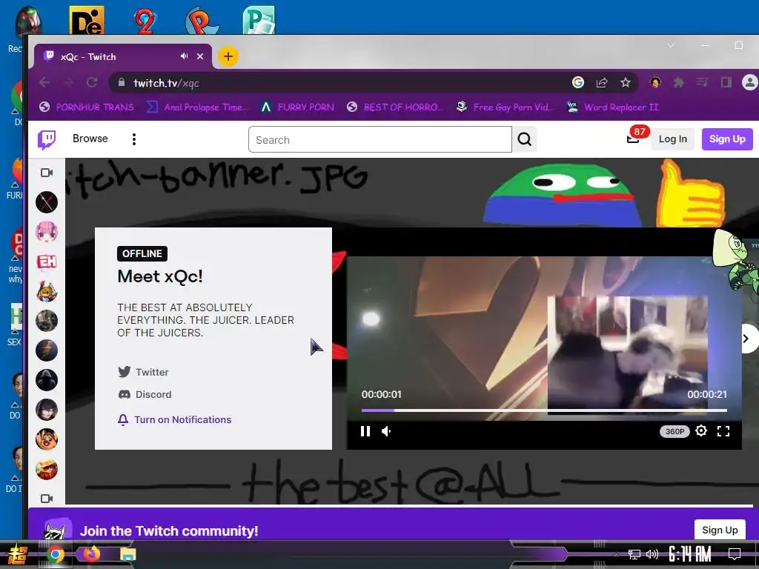
Task: Click into the Twitch search field
Action: pos(380,140)
